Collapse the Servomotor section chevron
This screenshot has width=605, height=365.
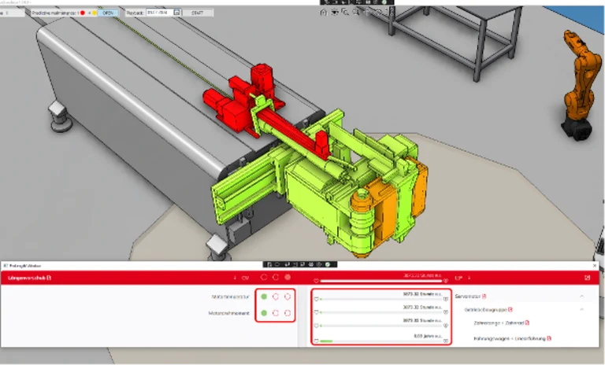(581, 296)
